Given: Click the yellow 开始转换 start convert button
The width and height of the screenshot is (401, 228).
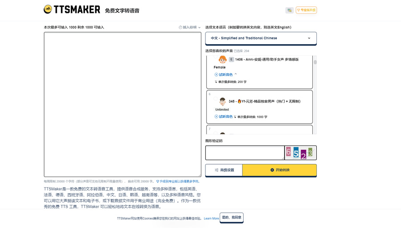Looking at the screenshot, I should pyautogui.click(x=279, y=170).
